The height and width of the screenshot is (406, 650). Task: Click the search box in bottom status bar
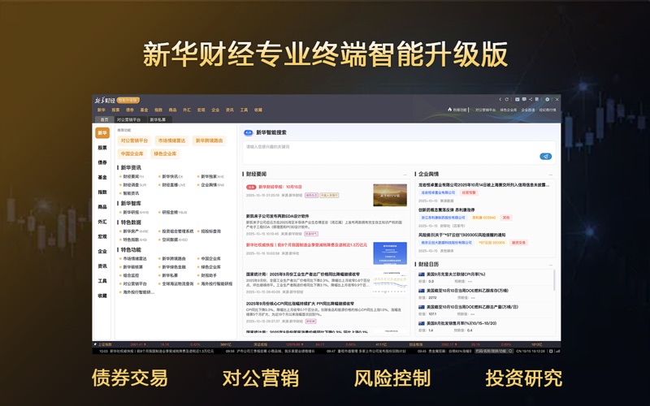tap(494, 351)
